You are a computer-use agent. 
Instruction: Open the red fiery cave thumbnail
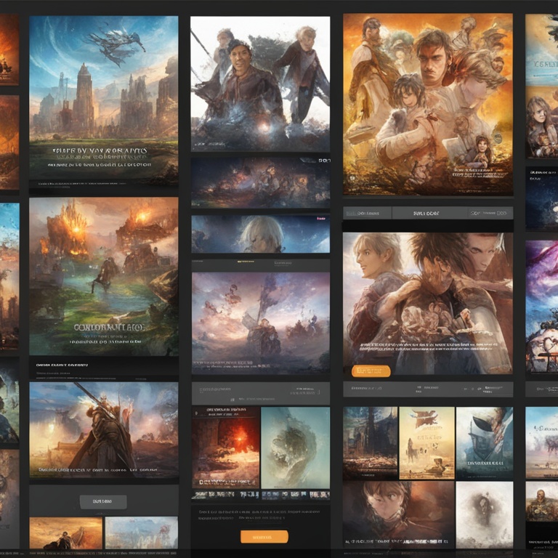(x=226, y=448)
